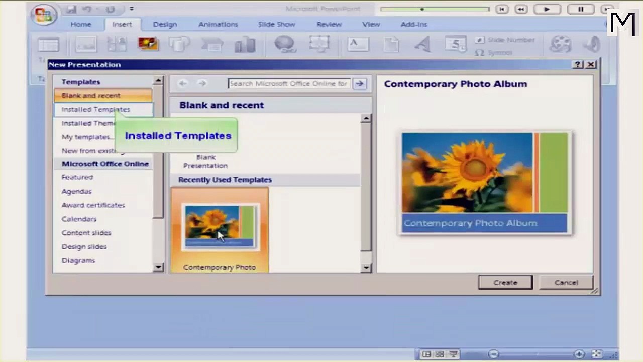Click the WordArt icon on the ribbon
This screenshot has width=643, height=362.
tap(422, 45)
